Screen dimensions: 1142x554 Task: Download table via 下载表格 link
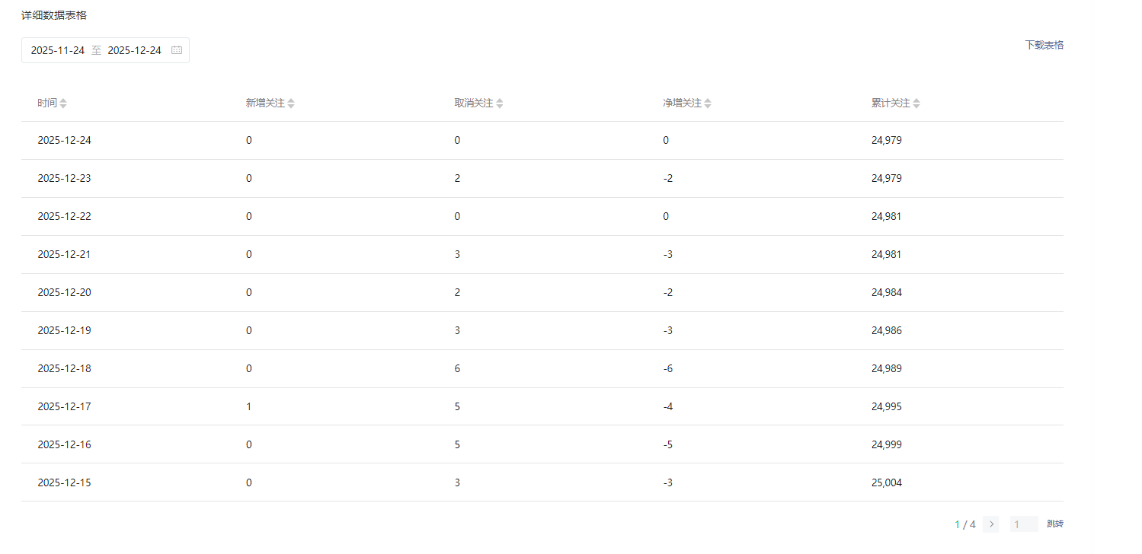tap(1044, 45)
